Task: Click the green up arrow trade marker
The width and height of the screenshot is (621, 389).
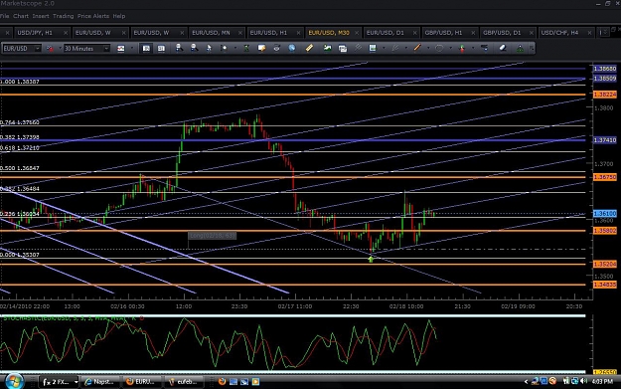Action: (371, 259)
